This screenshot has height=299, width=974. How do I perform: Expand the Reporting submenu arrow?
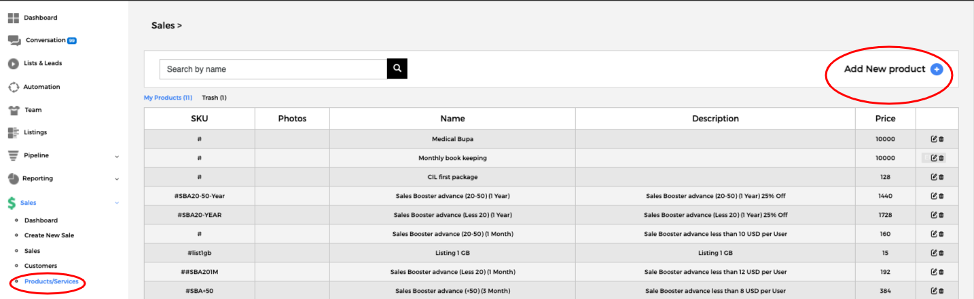click(x=117, y=179)
